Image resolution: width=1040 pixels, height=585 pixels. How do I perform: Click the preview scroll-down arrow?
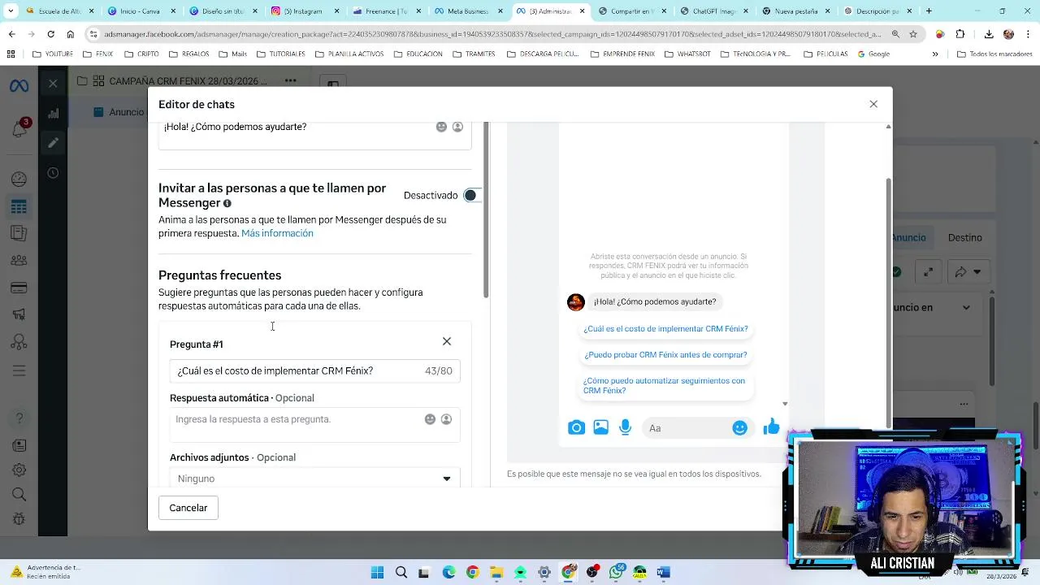785,404
